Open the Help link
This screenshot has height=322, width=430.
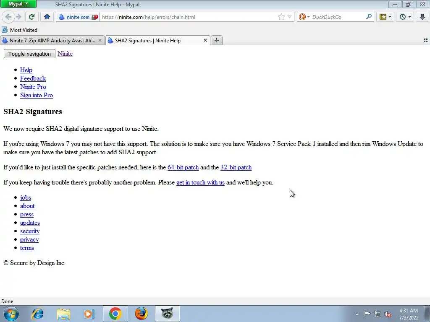coord(26,70)
